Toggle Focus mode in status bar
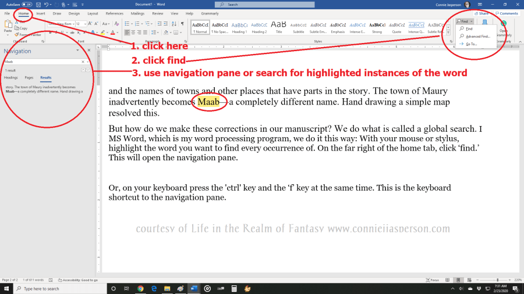 pos(431,279)
